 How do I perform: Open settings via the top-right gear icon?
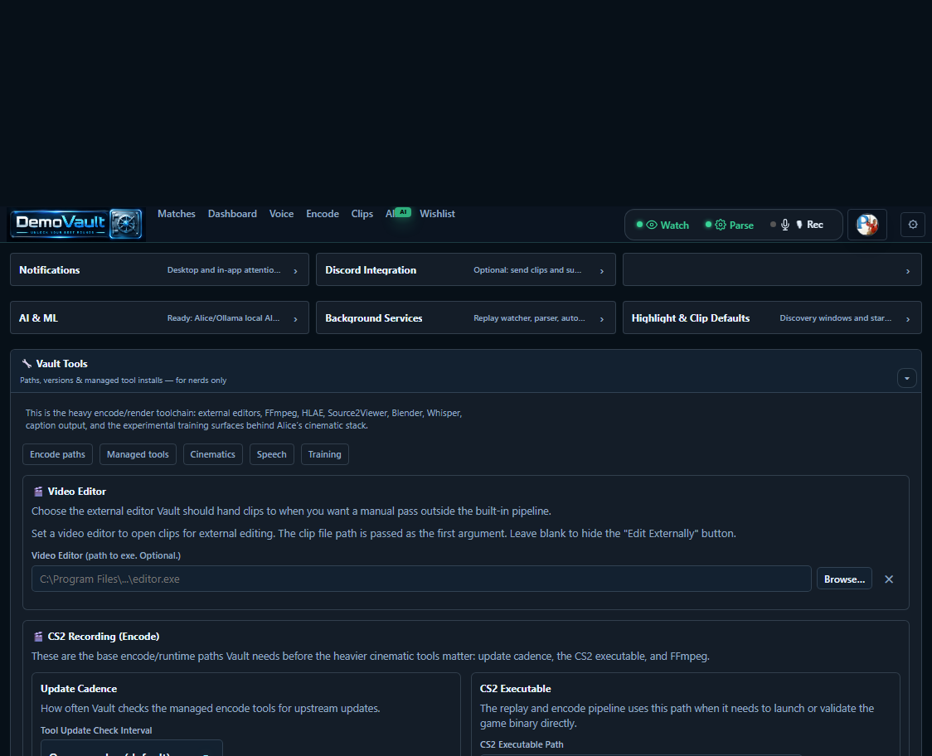pyautogui.click(x=913, y=225)
